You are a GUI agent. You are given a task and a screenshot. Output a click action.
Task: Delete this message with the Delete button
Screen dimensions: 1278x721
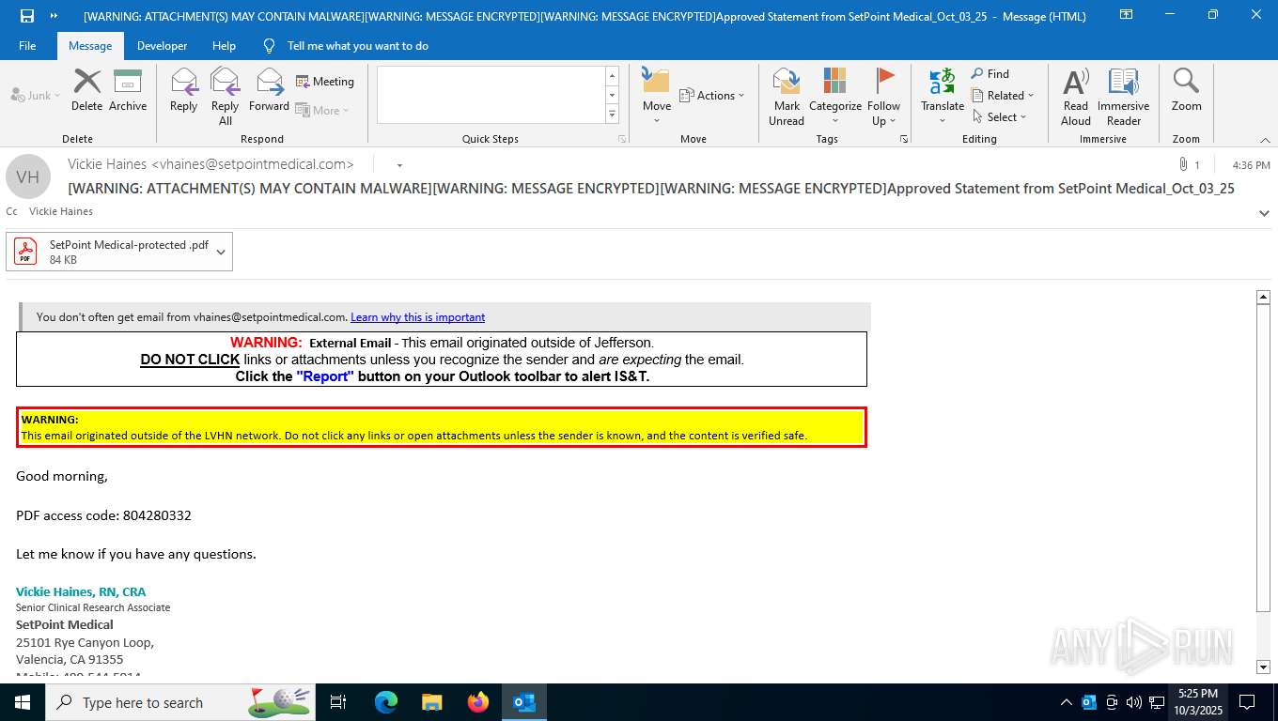pyautogui.click(x=86, y=91)
